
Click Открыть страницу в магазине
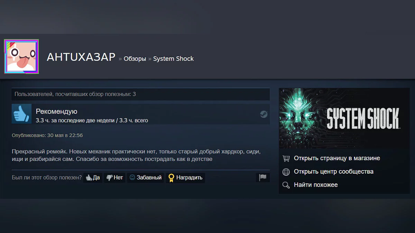coord(337,158)
